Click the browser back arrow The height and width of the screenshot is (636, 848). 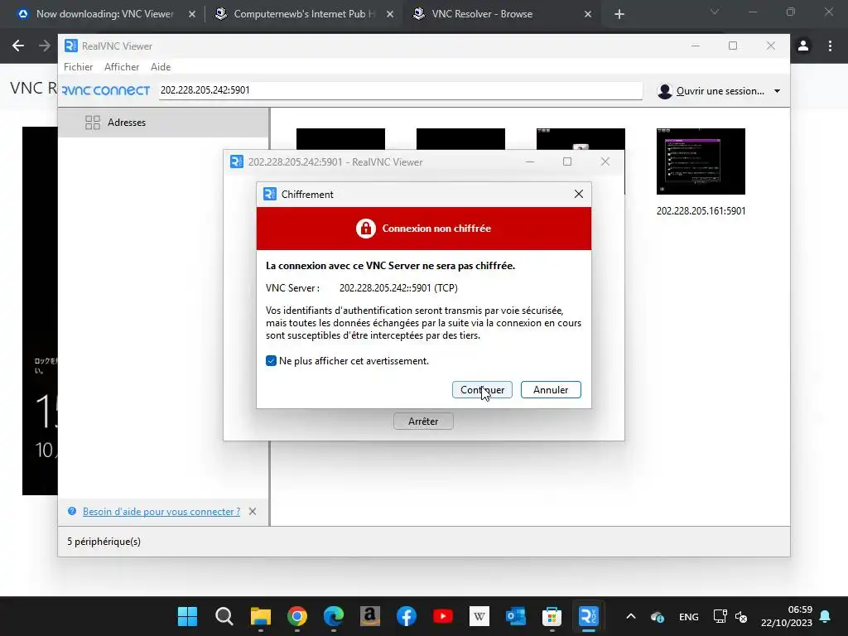point(18,46)
